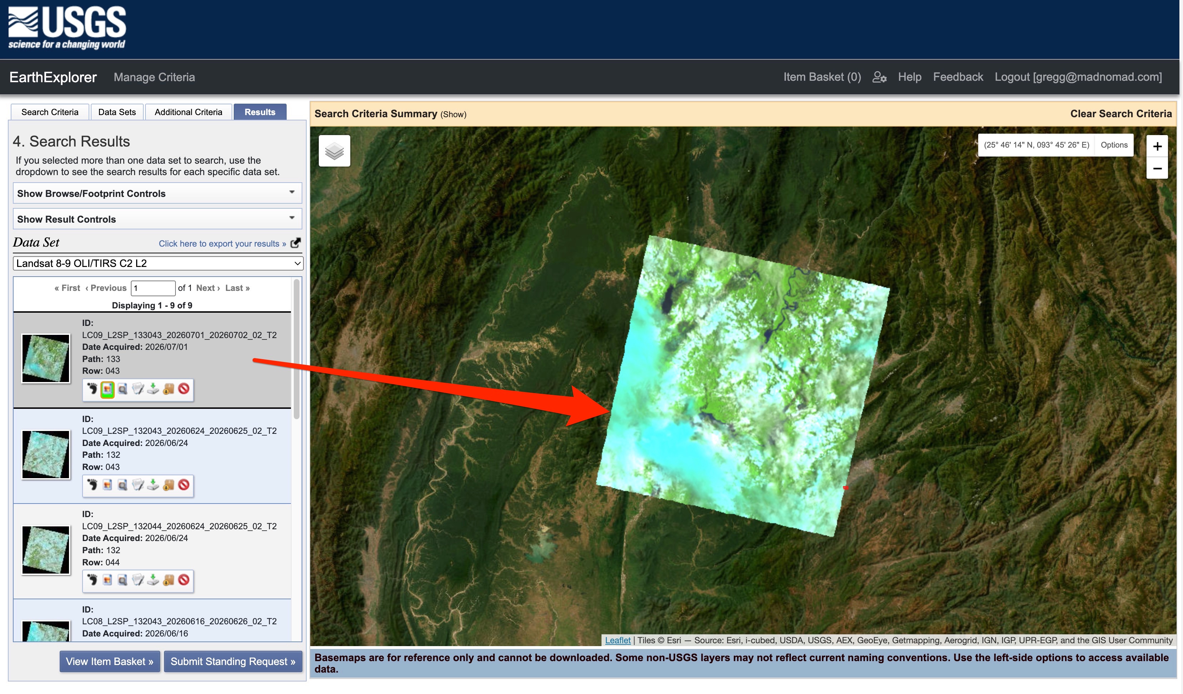Viewport: 1183px width, 694px height.
Task: Open the Additional Criteria tab
Action: coord(188,112)
